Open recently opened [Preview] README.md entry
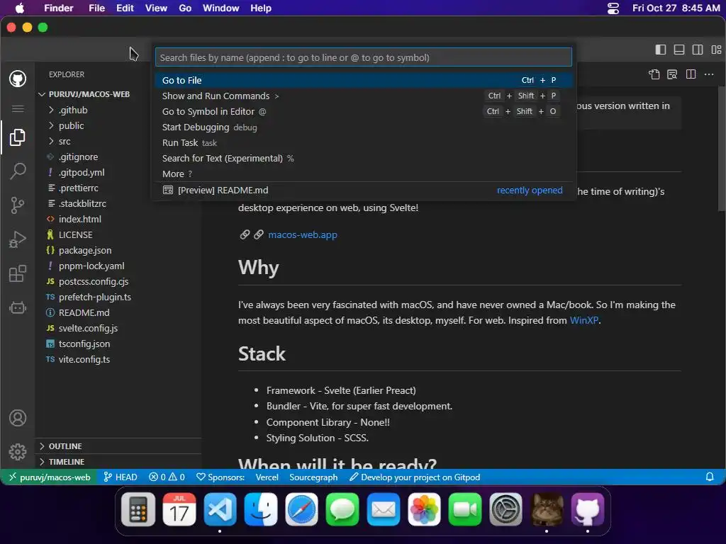Viewport: 726px width, 544px height. tap(364, 190)
